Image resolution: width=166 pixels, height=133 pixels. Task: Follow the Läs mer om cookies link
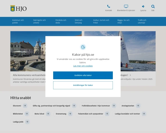point(83,66)
